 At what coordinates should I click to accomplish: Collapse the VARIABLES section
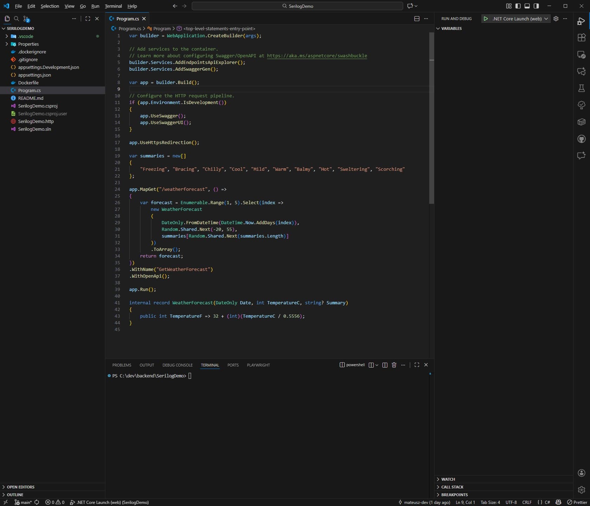point(451,28)
